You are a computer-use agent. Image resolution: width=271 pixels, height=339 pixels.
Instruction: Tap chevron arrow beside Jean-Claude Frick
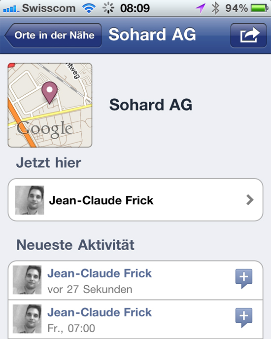coord(250,200)
